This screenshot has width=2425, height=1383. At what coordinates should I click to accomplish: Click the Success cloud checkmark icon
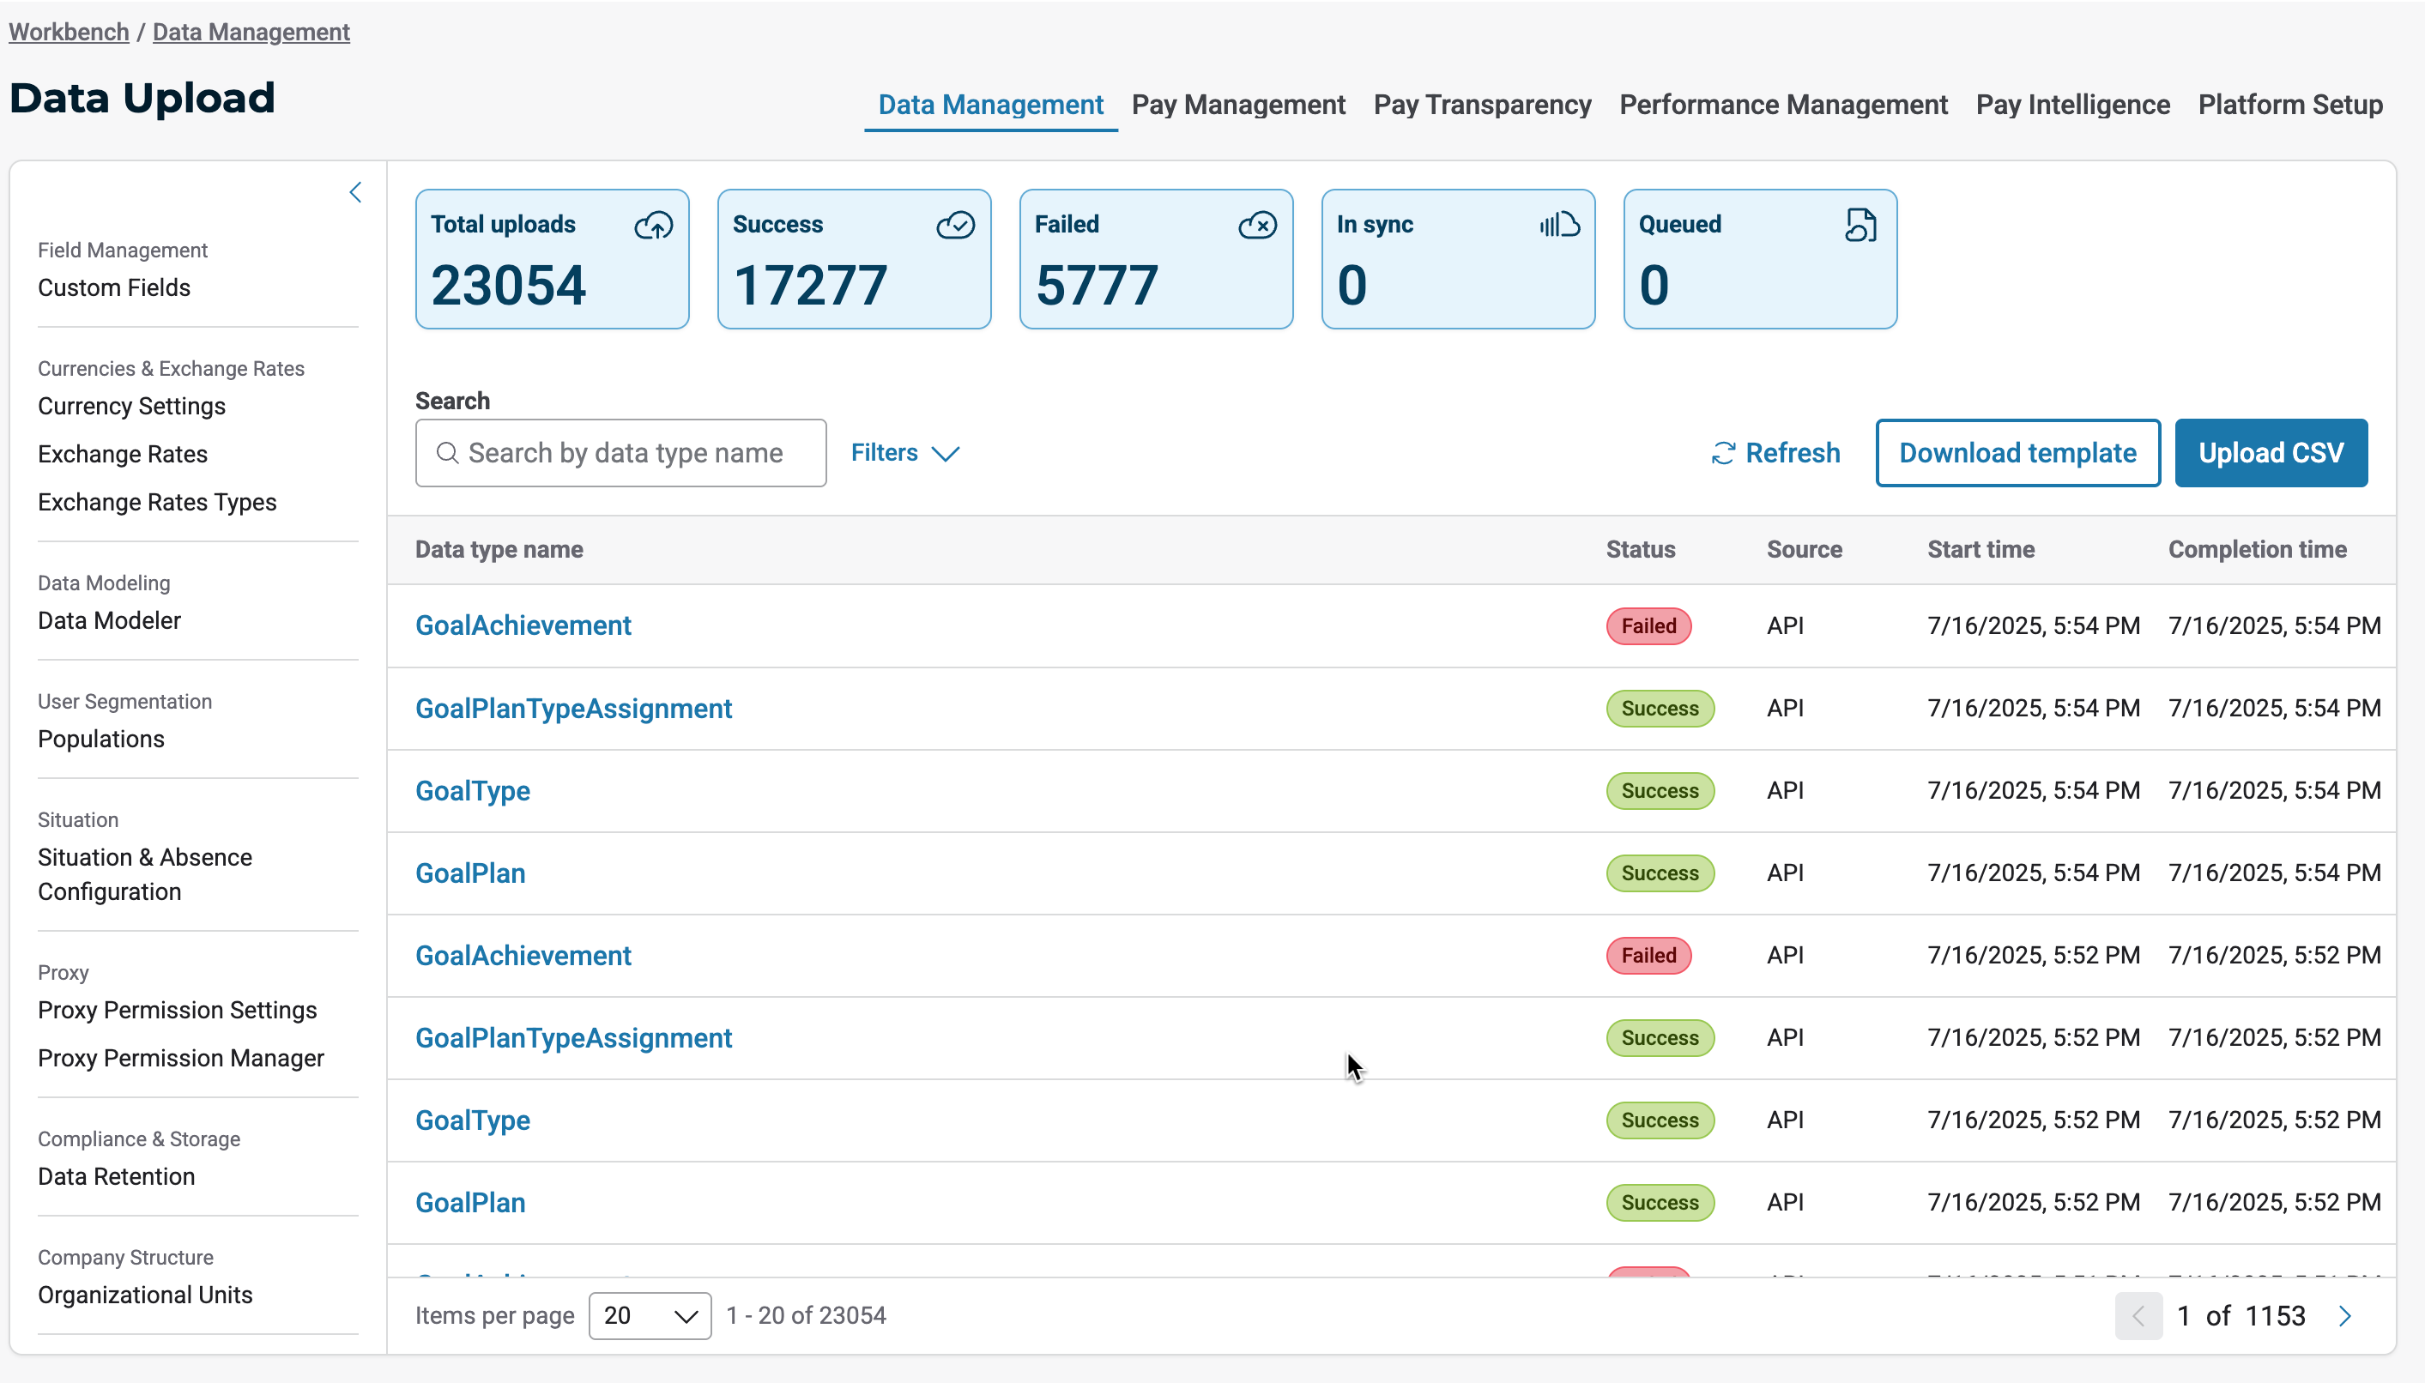(954, 225)
